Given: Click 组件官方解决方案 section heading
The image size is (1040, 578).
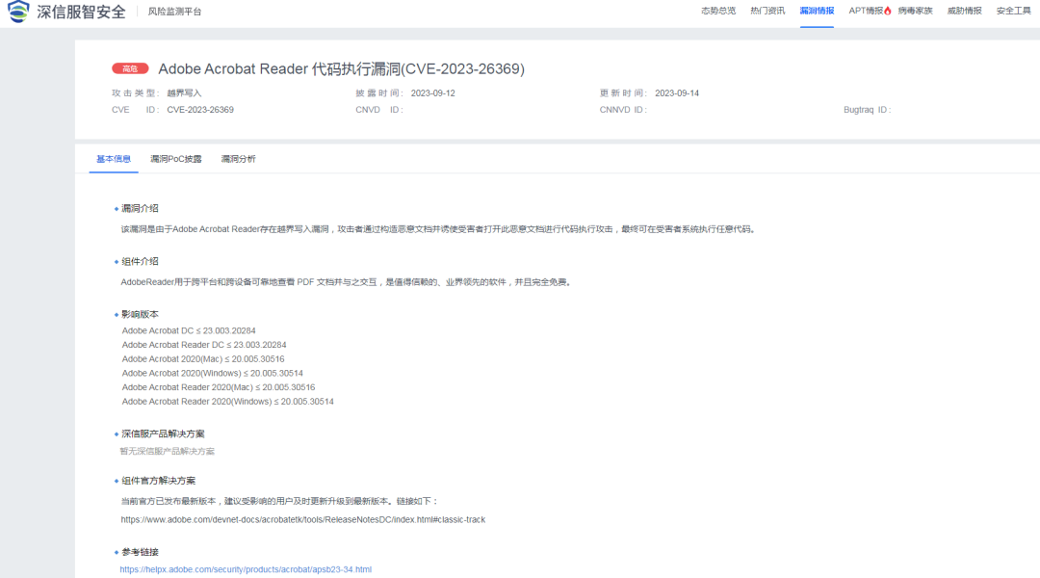Looking at the screenshot, I should (x=159, y=481).
